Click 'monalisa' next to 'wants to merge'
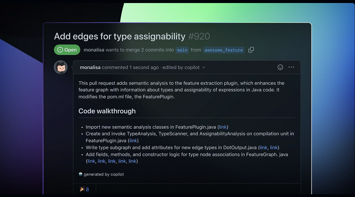 coord(94,50)
